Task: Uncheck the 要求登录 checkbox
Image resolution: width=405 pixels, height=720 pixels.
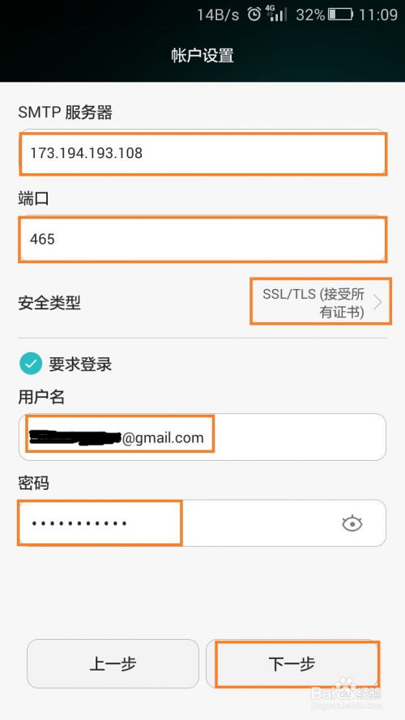Action: coord(31,364)
